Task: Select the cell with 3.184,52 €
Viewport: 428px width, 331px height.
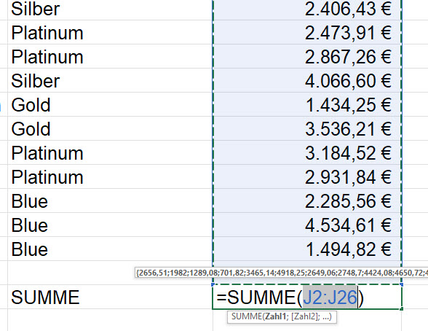Action: pos(307,152)
